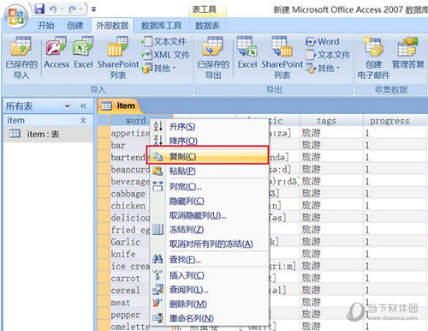Click the progress column header

coord(395,121)
